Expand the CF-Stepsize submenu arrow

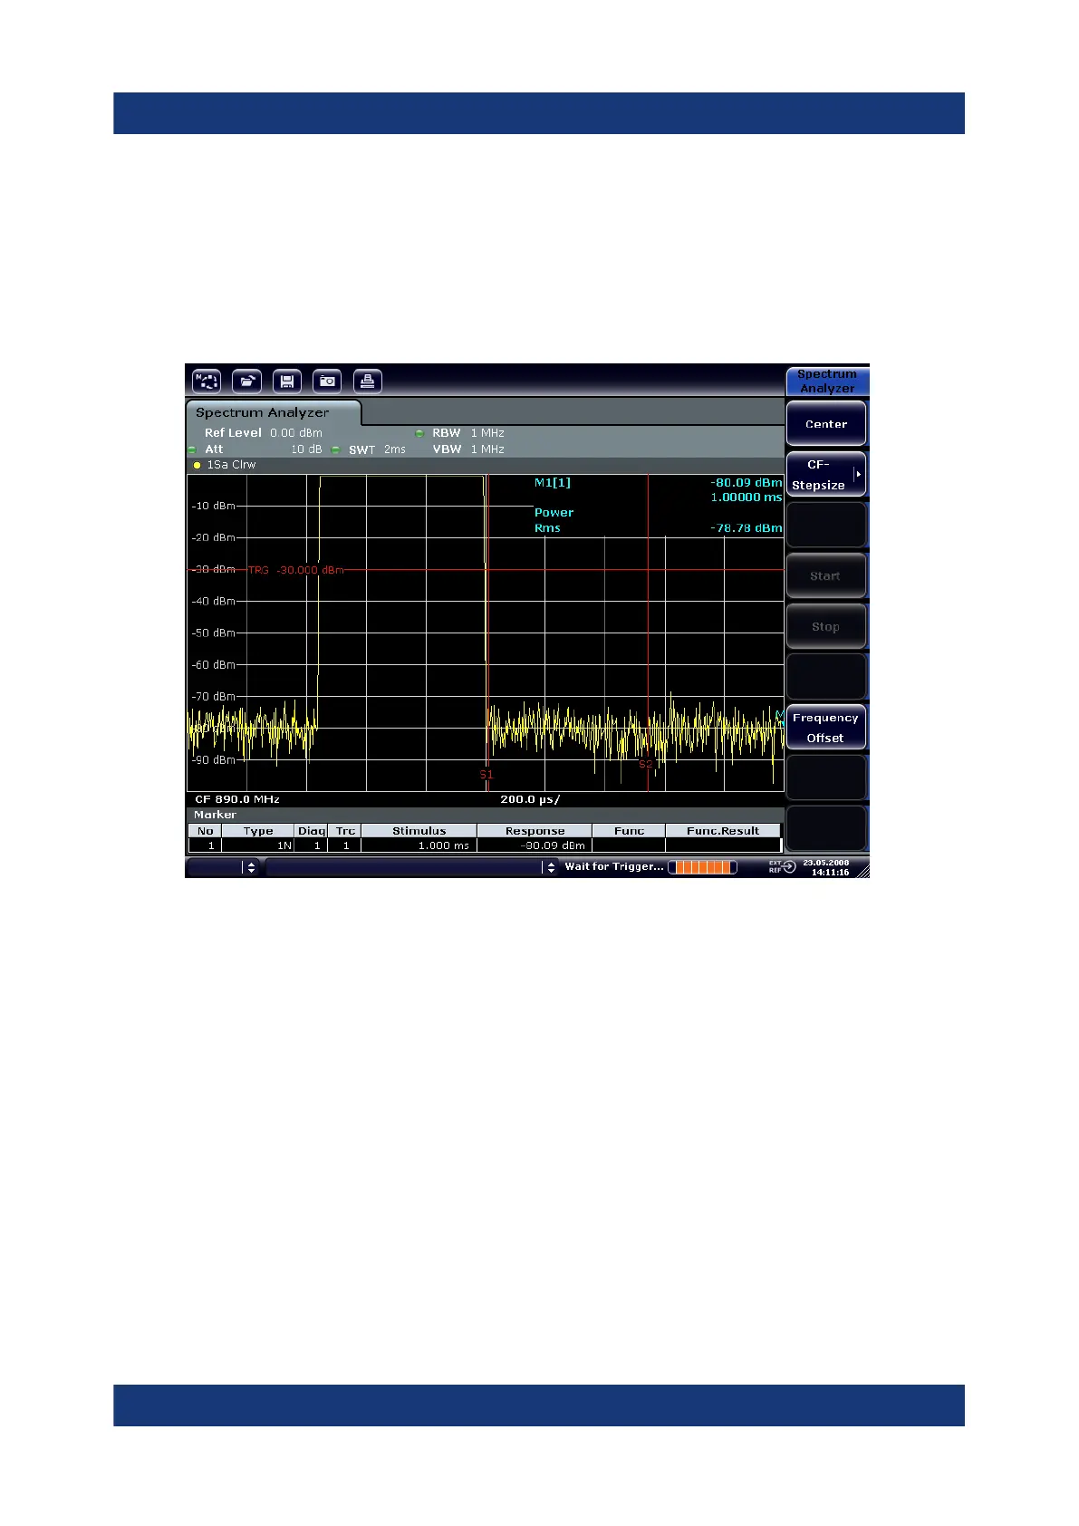click(858, 475)
